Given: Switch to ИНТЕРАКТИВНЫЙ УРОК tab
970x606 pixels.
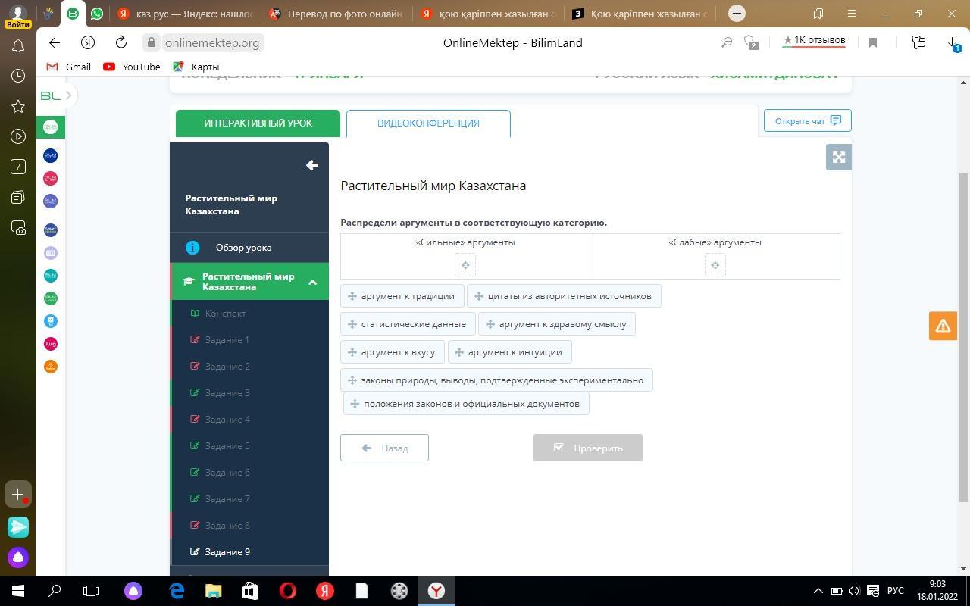Looking at the screenshot, I should [258, 123].
